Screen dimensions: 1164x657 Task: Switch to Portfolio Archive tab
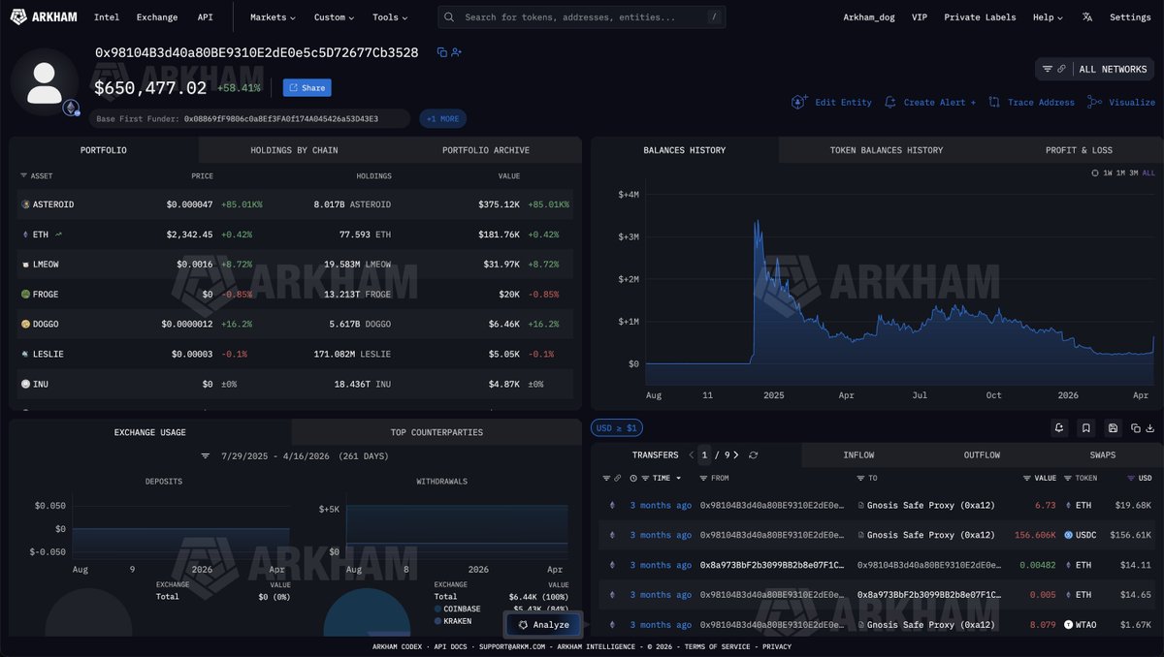pyautogui.click(x=485, y=150)
